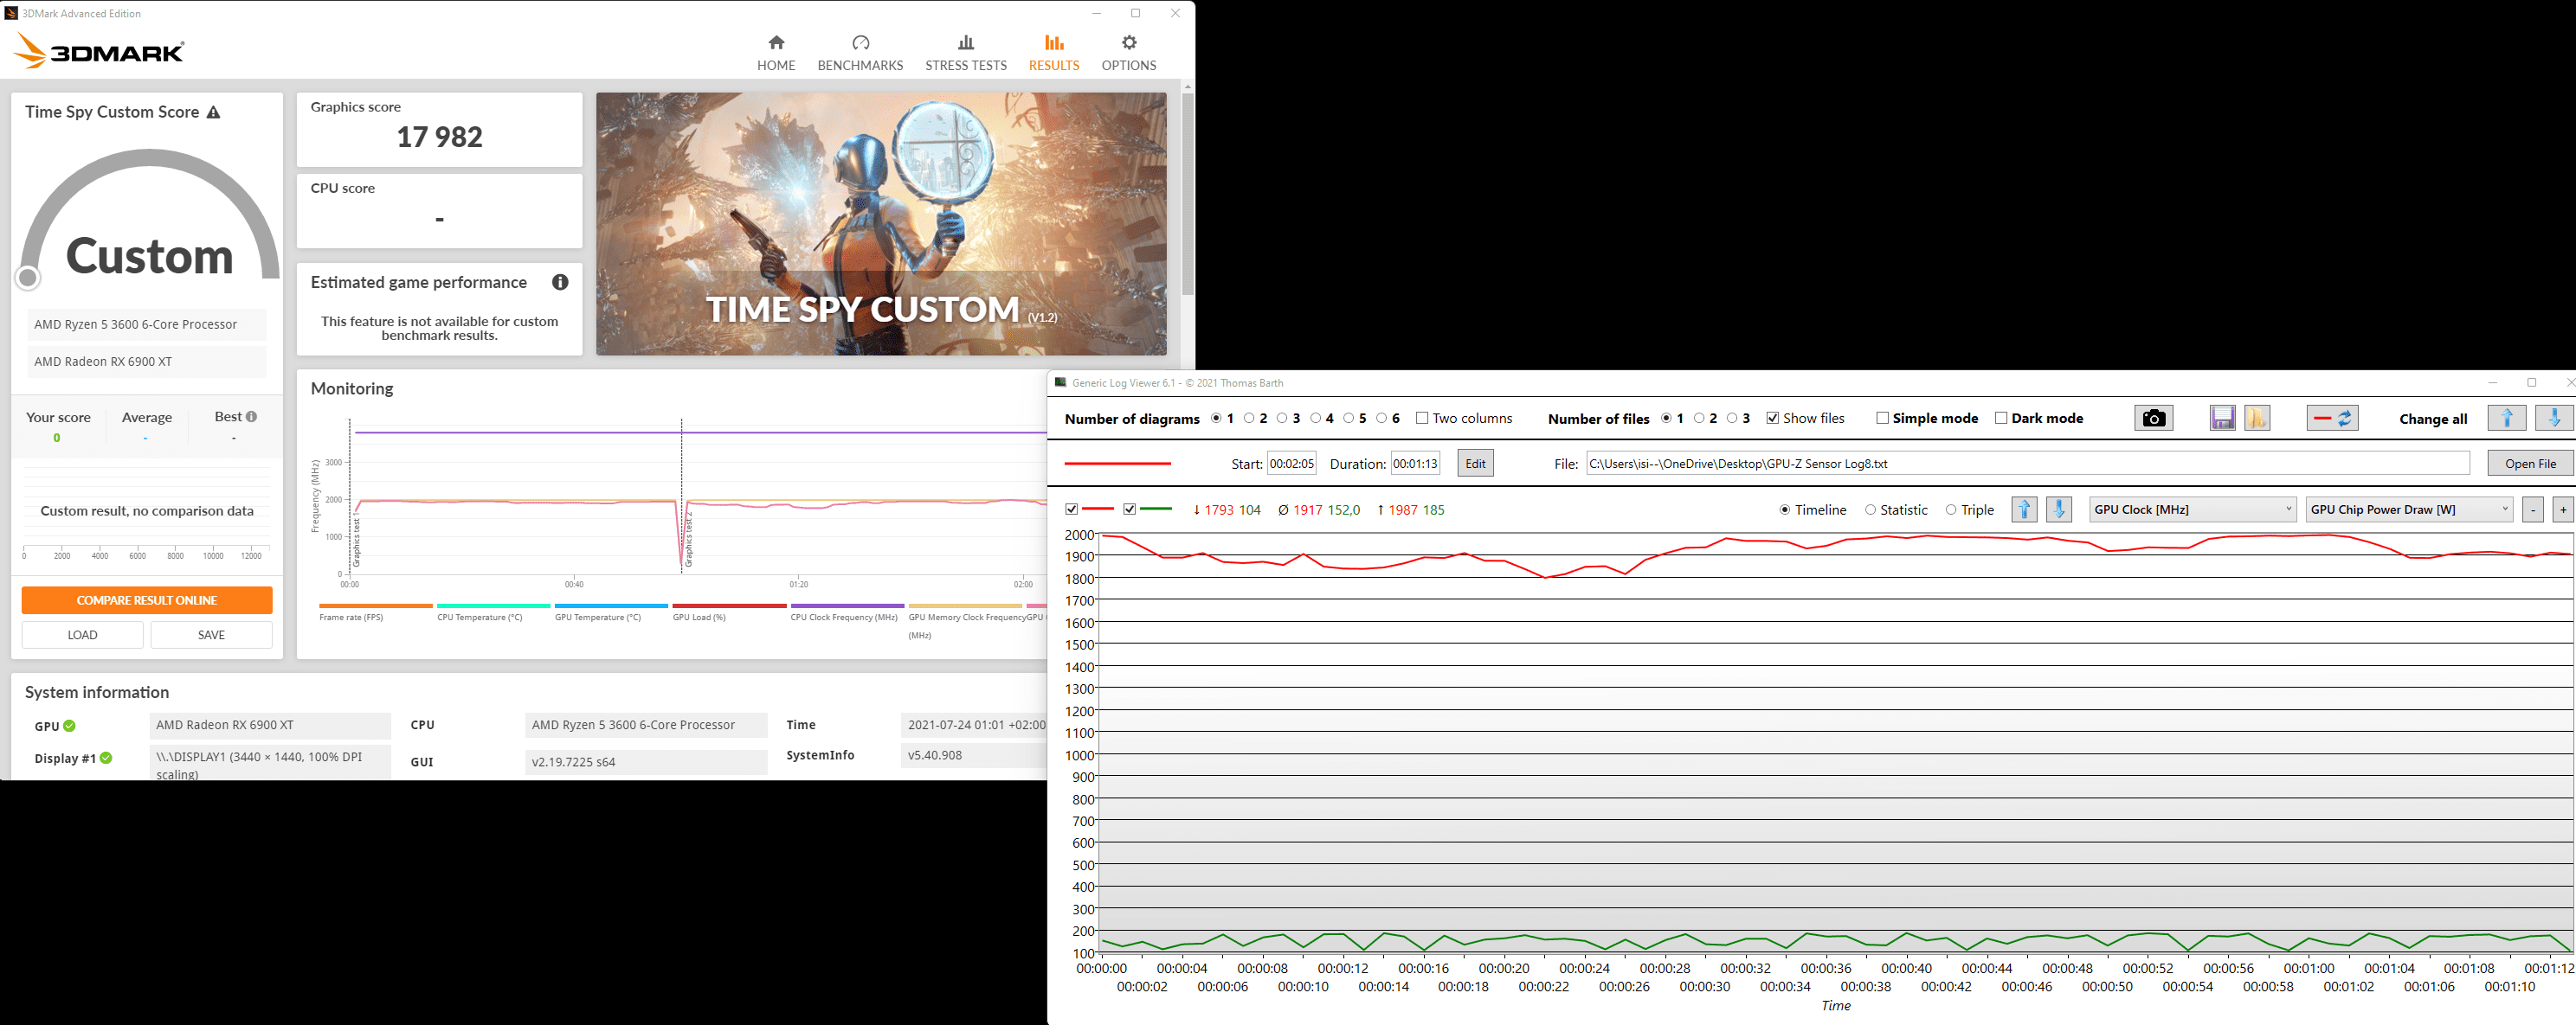
Task: Uncheck the Show files checkbox
Action: click(x=1772, y=418)
